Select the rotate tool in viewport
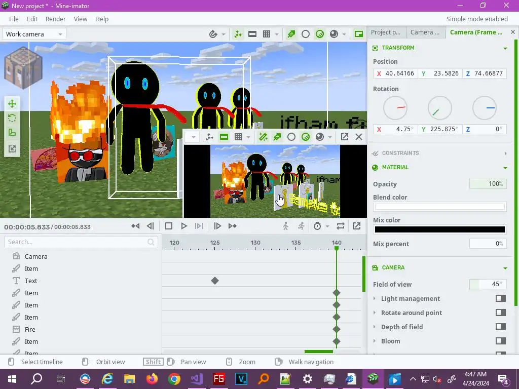This screenshot has height=389, width=519. coord(12,119)
